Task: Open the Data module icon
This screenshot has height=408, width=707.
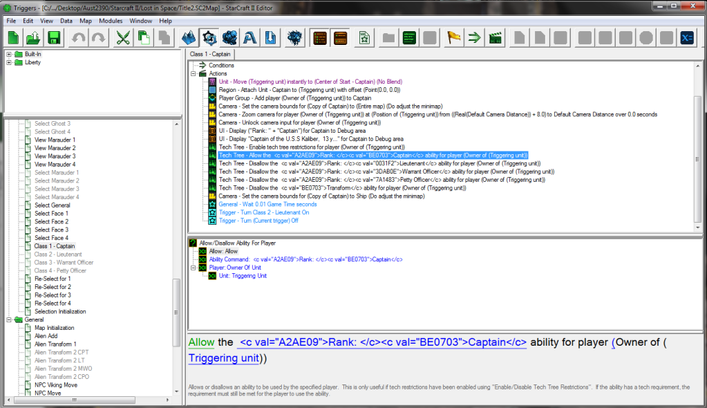Action: point(229,38)
